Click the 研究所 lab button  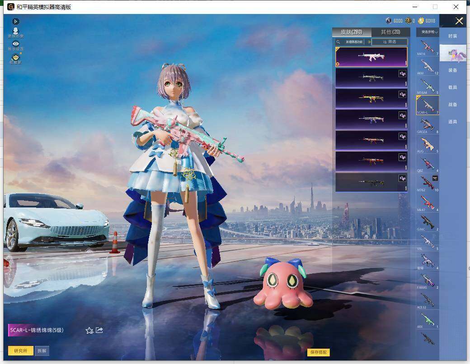point(21,350)
